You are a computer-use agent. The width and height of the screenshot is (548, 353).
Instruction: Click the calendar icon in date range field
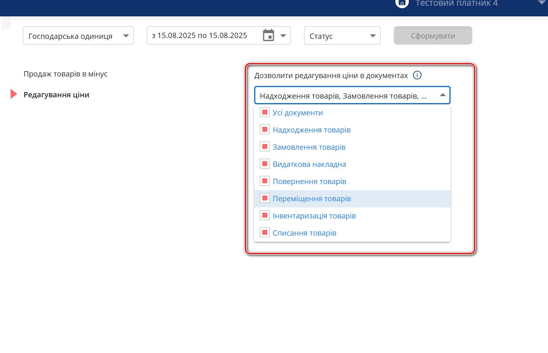268,36
